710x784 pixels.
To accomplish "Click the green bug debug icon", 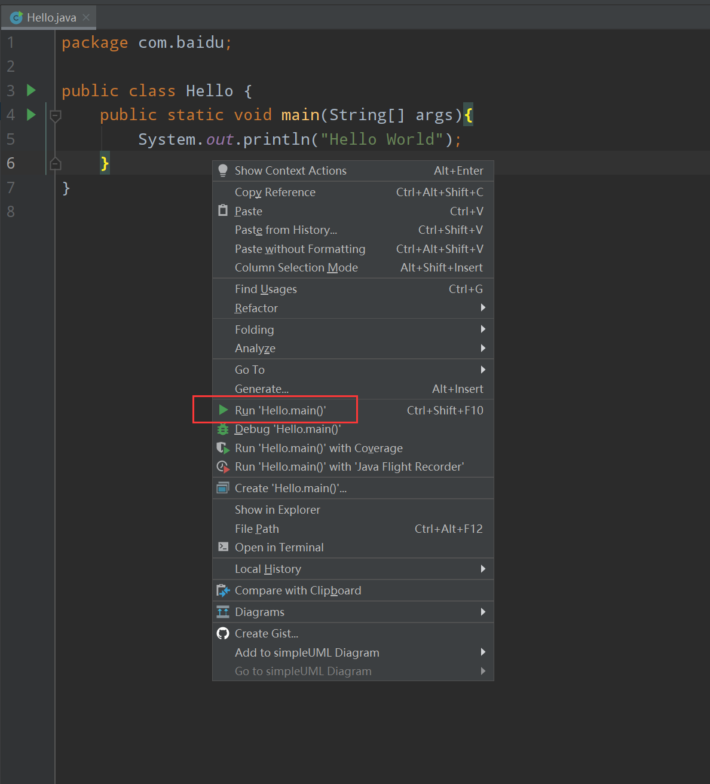I will (x=223, y=429).
